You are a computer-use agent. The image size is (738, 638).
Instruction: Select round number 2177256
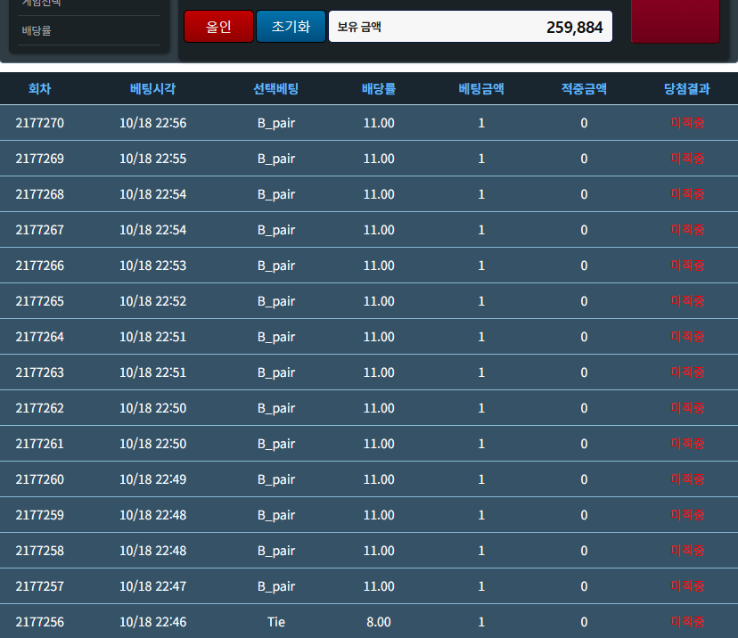pyautogui.click(x=39, y=622)
